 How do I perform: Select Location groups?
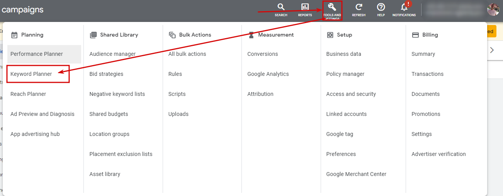click(109, 134)
